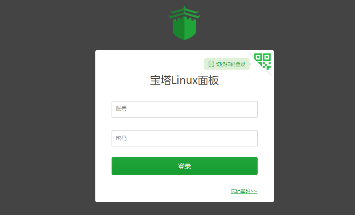The height and width of the screenshot is (215, 355).
Task: Click the pagoda roof of the logo
Action: pos(185,13)
